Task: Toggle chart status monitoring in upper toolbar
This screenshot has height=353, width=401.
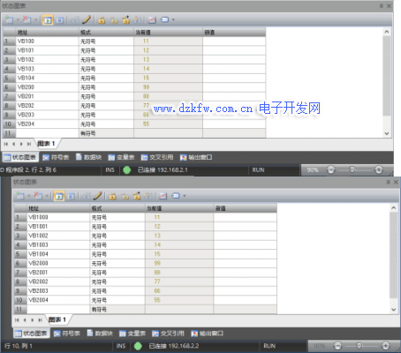Action: [x=48, y=20]
